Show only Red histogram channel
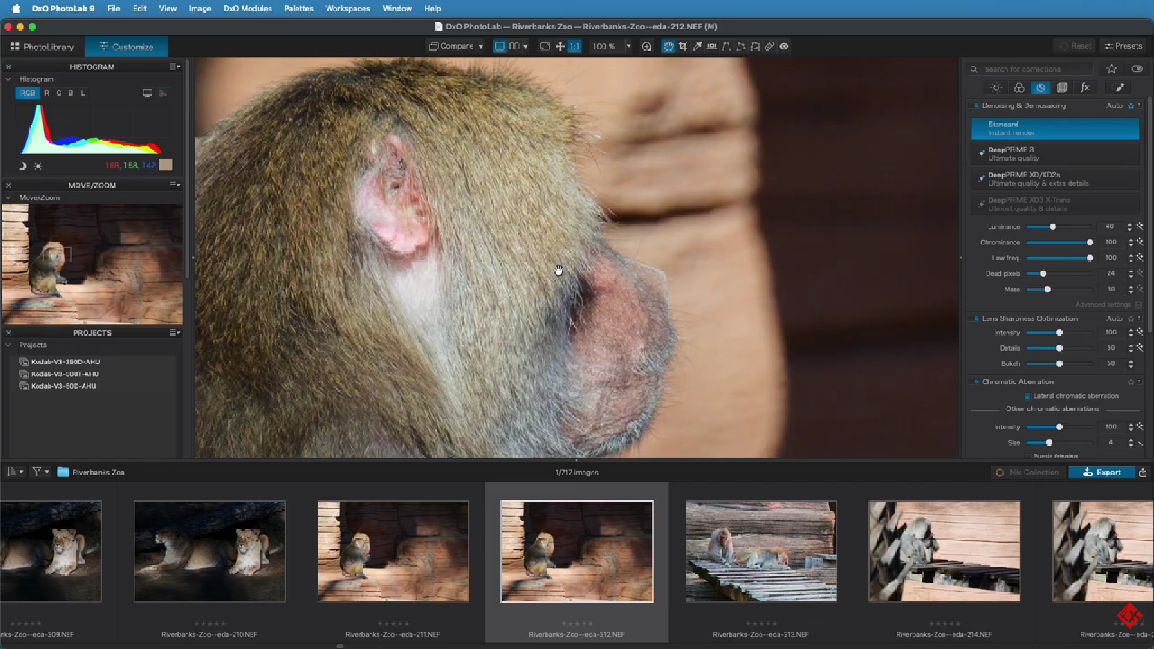Screen dimensions: 1154x649 (x=46, y=93)
